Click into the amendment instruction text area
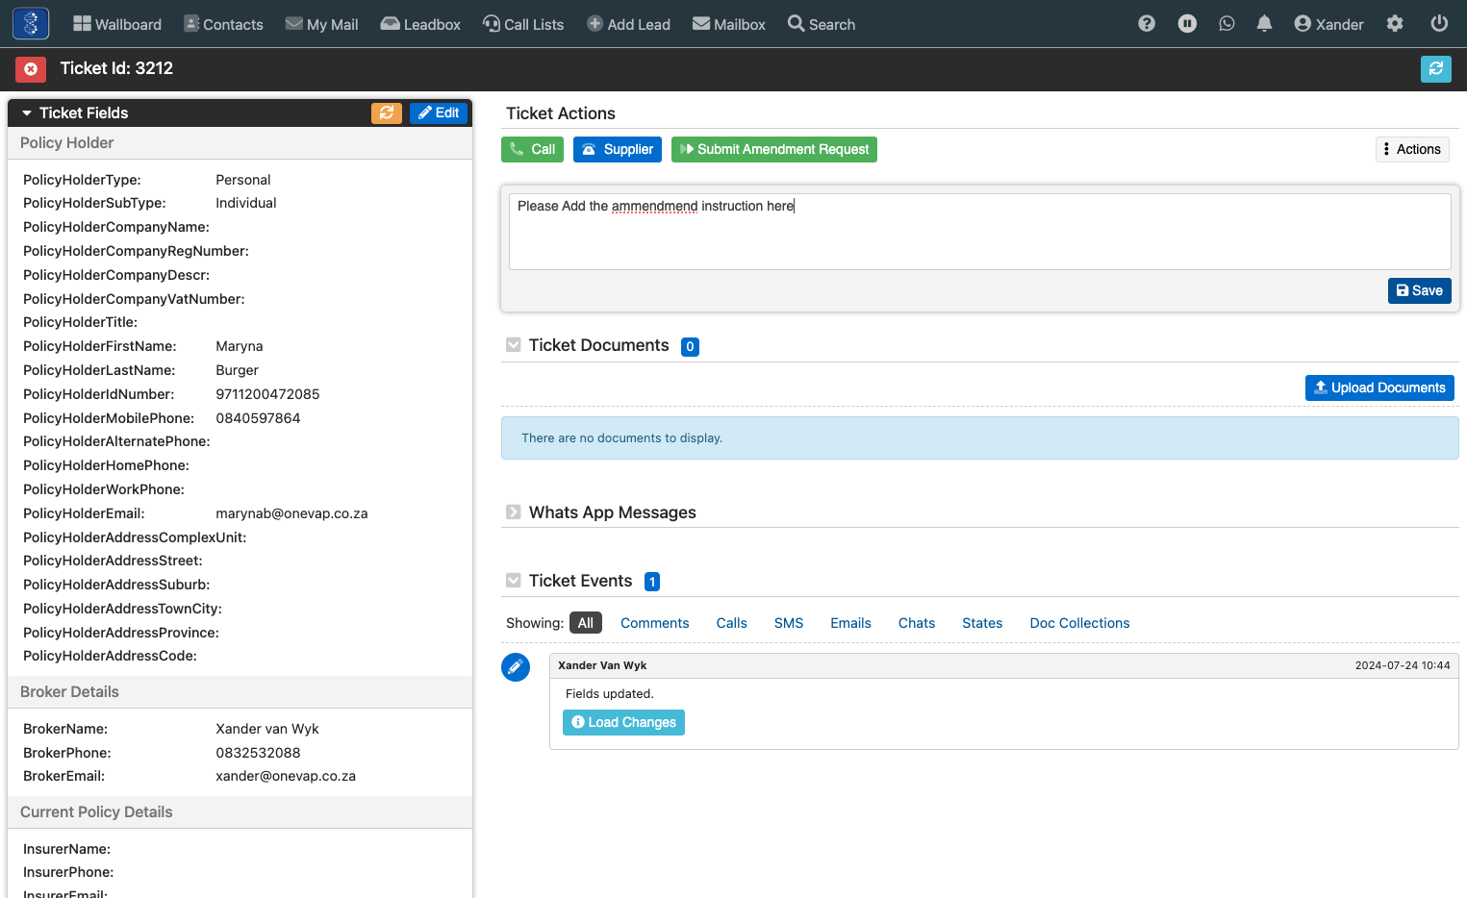This screenshot has height=898, width=1467. point(979,232)
